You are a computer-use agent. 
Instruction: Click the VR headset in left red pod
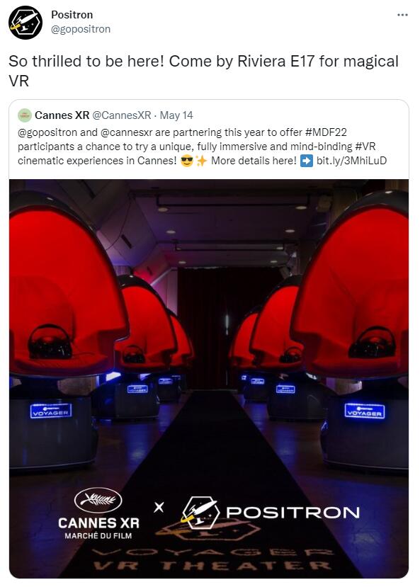tap(50, 341)
